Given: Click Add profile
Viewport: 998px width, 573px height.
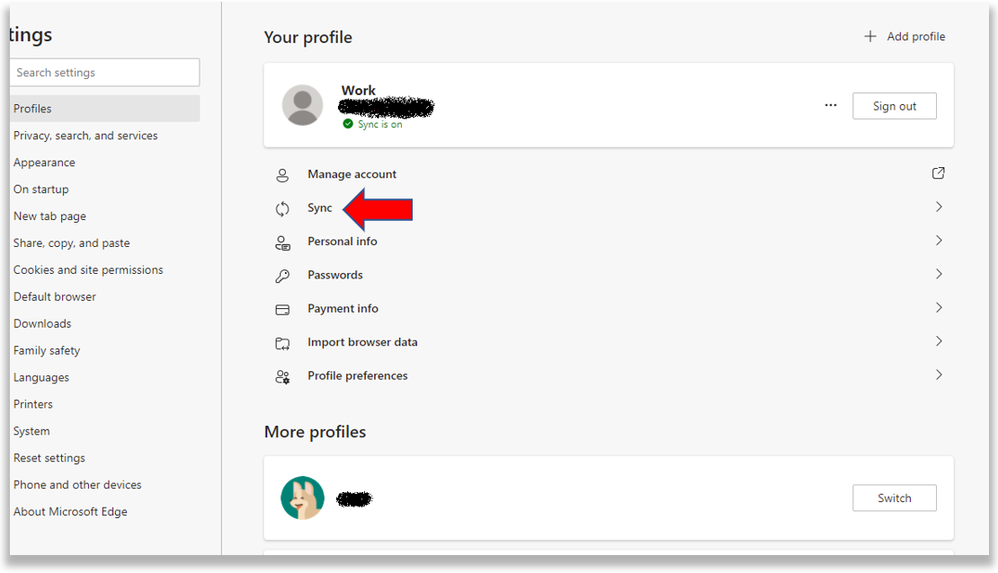Looking at the screenshot, I should click(904, 37).
